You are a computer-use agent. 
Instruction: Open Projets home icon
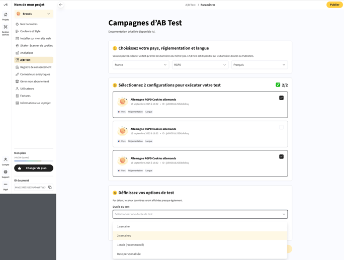click(x=6, y=15)
